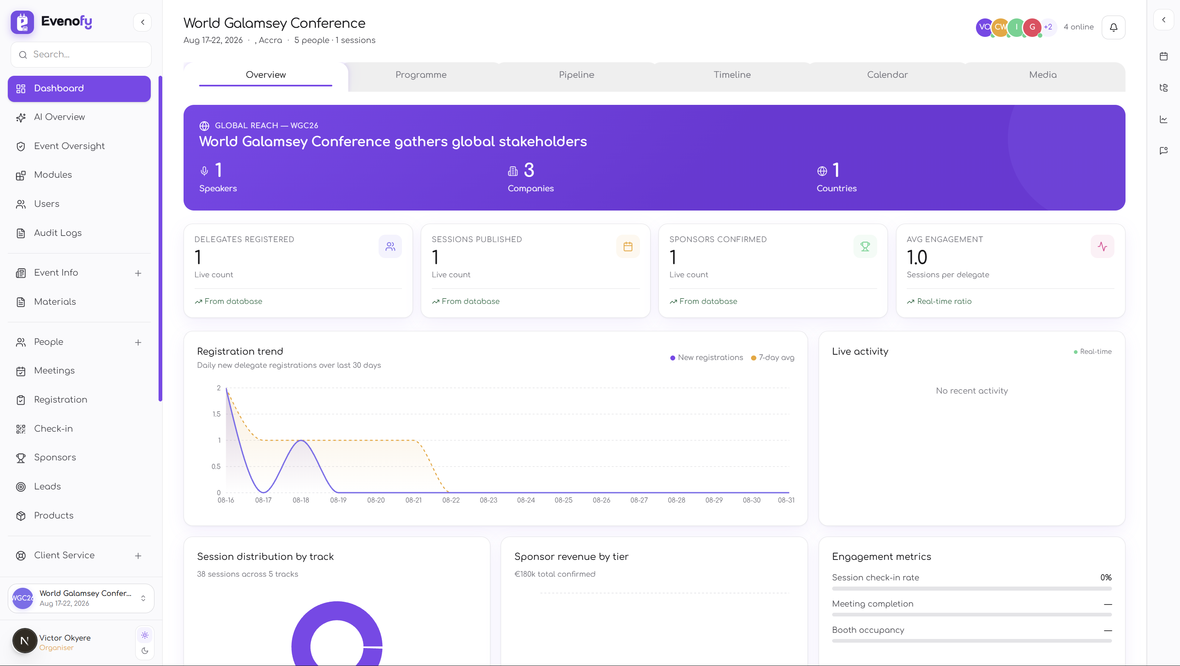Open hierarchy tree icon in right rail

[x=1164, y=88]
